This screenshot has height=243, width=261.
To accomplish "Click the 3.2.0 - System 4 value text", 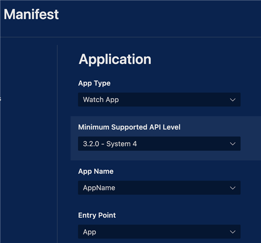I will [x=110, y=144].
